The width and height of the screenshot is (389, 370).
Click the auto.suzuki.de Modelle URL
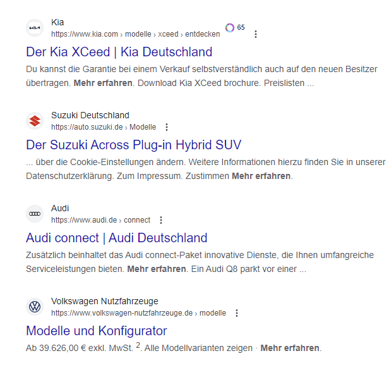click(104, 127)
